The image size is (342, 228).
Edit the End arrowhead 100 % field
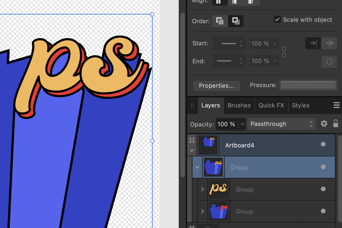tap(260, 61)
